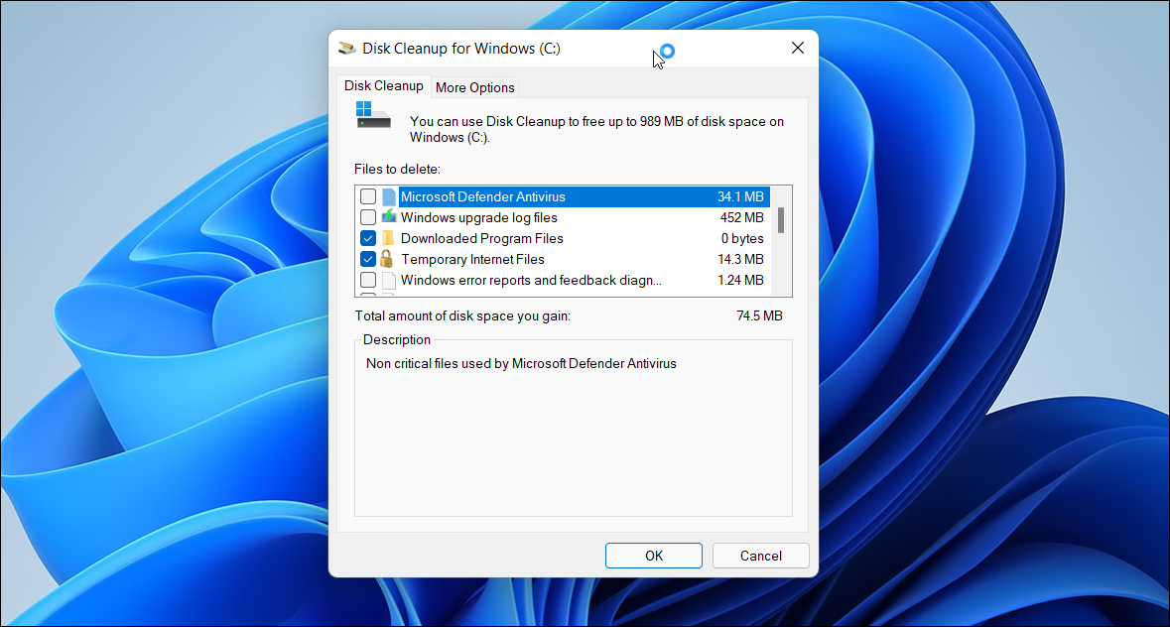Click the disk drive graphic near the description text
Viewport: 1170px width, 627px height.
point(373,121)
